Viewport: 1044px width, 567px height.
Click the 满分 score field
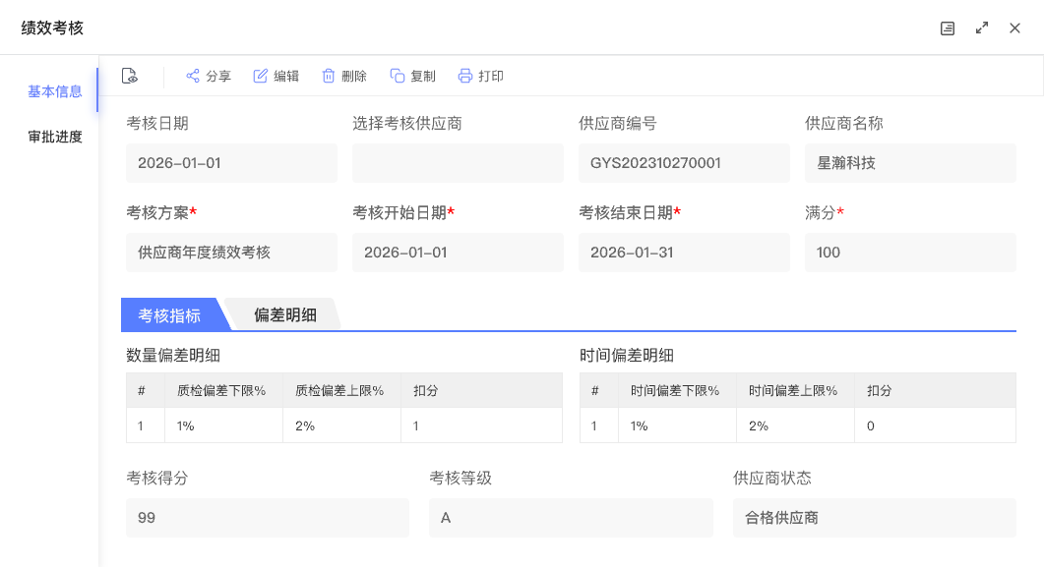pyautogui.click(x=910, y=252)
